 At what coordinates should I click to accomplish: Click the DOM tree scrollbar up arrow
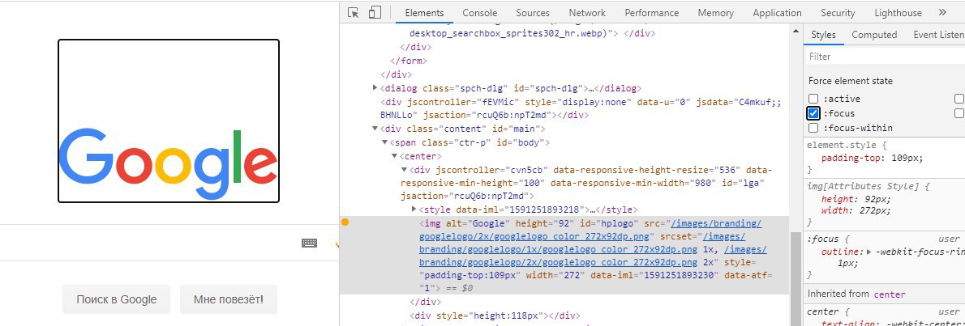(796, 31)
